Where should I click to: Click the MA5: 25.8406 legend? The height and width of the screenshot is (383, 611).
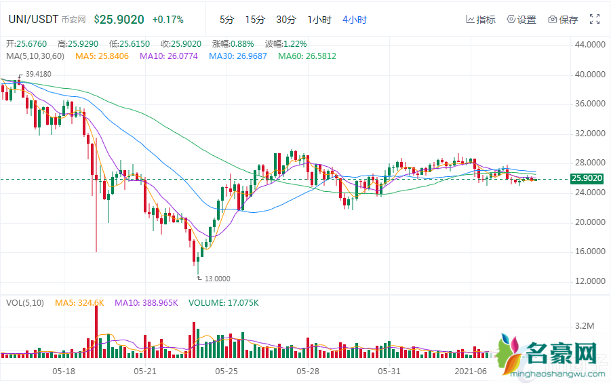(x=102, y=56)
